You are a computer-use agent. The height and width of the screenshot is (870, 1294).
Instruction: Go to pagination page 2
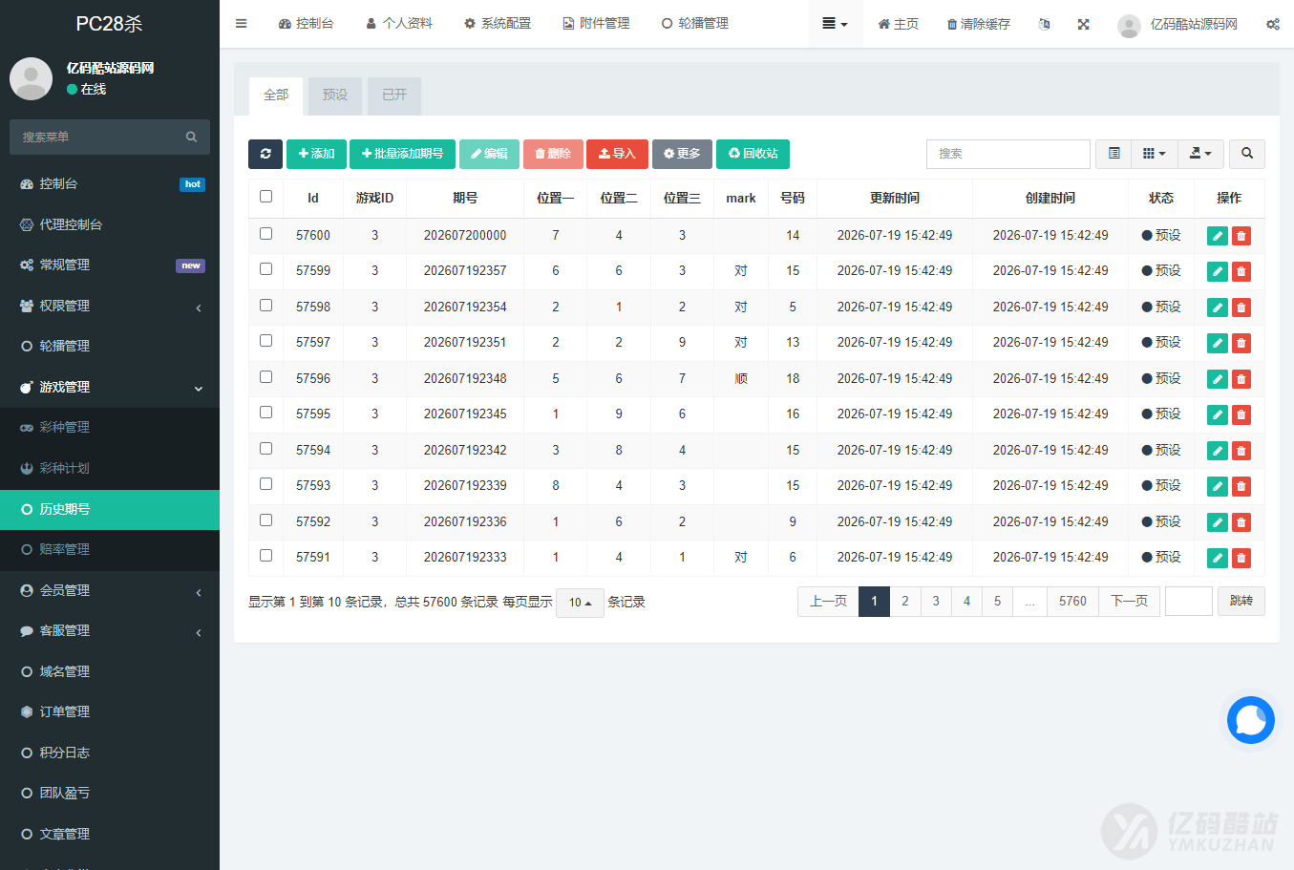905,602
